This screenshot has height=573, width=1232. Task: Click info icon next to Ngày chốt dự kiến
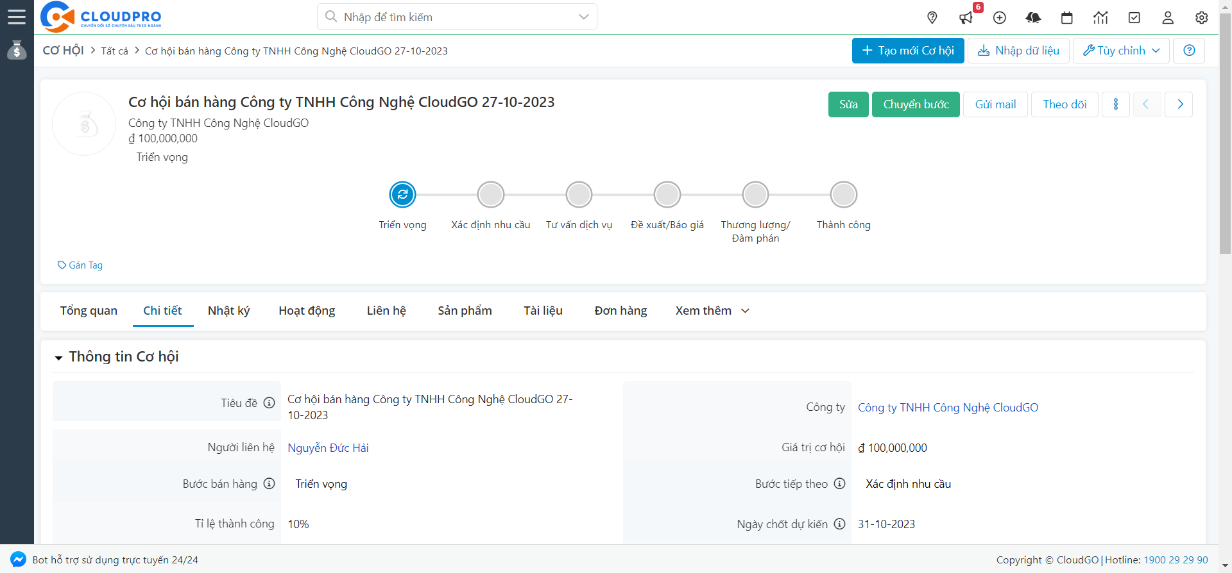(839, 524)
